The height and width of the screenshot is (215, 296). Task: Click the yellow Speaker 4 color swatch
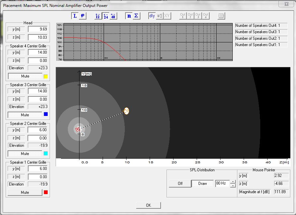pos(46,77)
